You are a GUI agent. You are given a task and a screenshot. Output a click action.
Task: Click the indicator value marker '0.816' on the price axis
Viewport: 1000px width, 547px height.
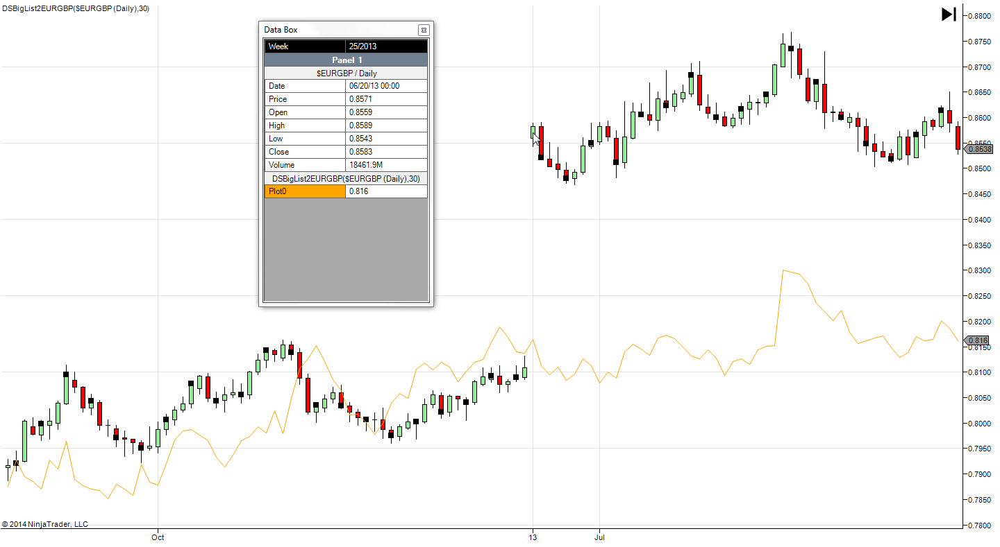point(978,340)
